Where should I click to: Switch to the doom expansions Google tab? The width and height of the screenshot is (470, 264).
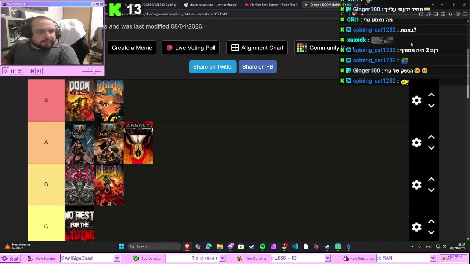(211, 5)
